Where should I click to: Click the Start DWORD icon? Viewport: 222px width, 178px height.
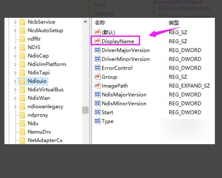pos(97,112)
